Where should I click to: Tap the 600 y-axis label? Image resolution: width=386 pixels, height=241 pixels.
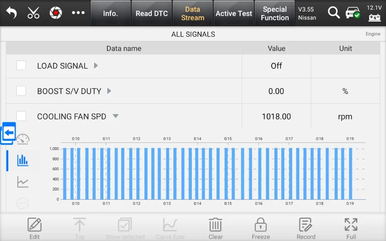[56, 169]
